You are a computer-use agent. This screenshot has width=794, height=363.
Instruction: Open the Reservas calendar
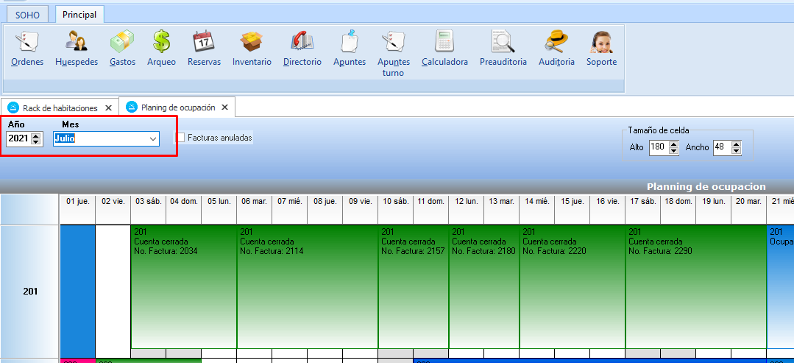point(204,49)
